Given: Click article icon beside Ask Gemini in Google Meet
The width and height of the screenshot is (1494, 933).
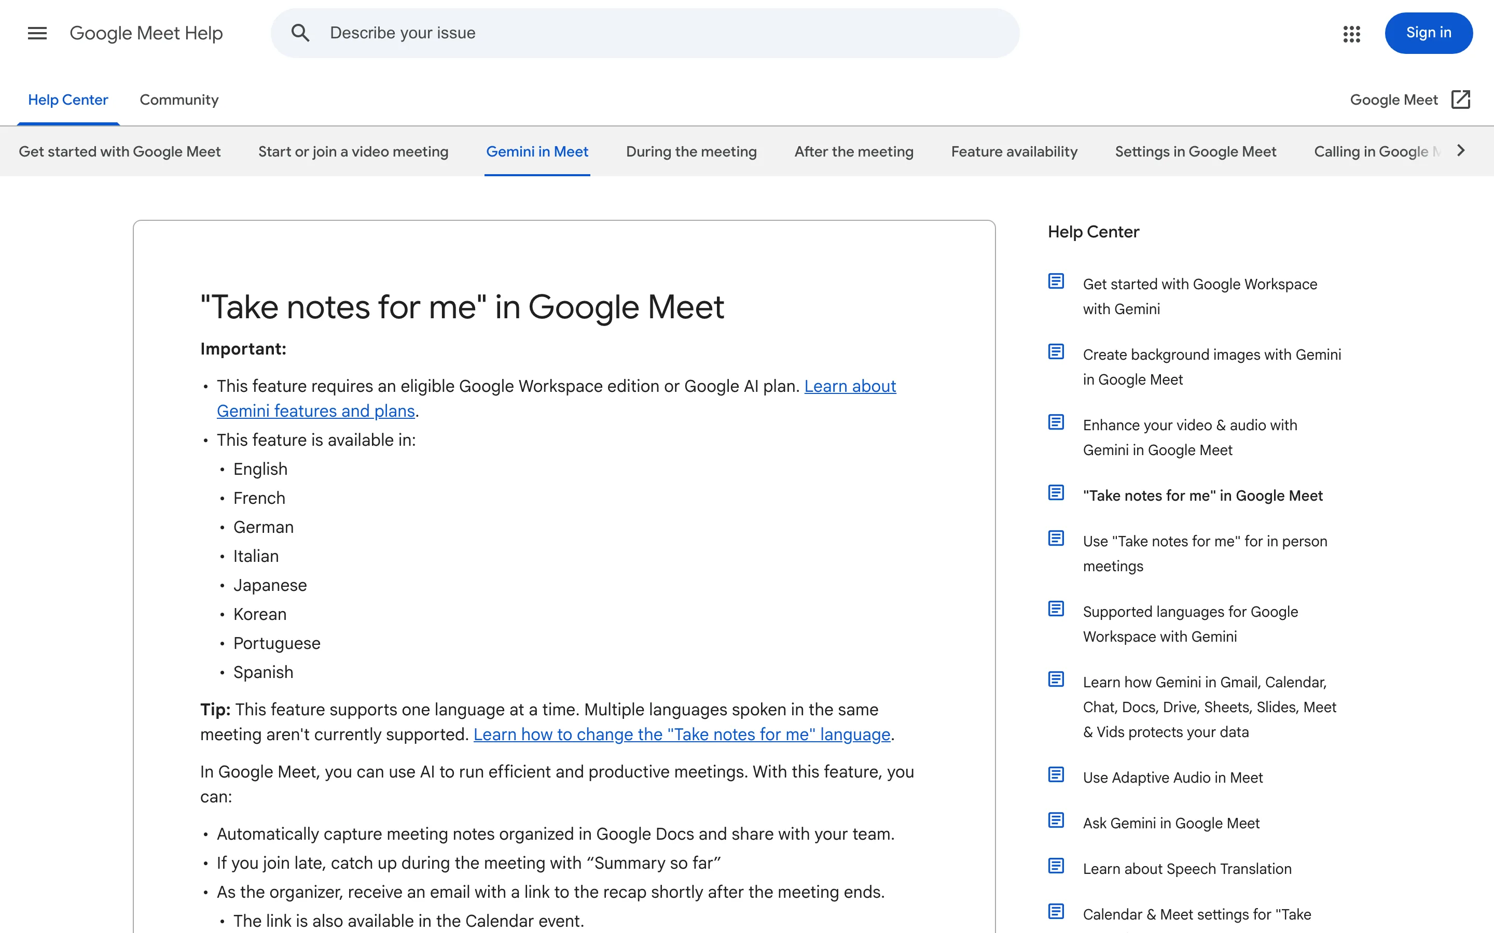Looking at the screenshot, I should tap(1056, 820).
